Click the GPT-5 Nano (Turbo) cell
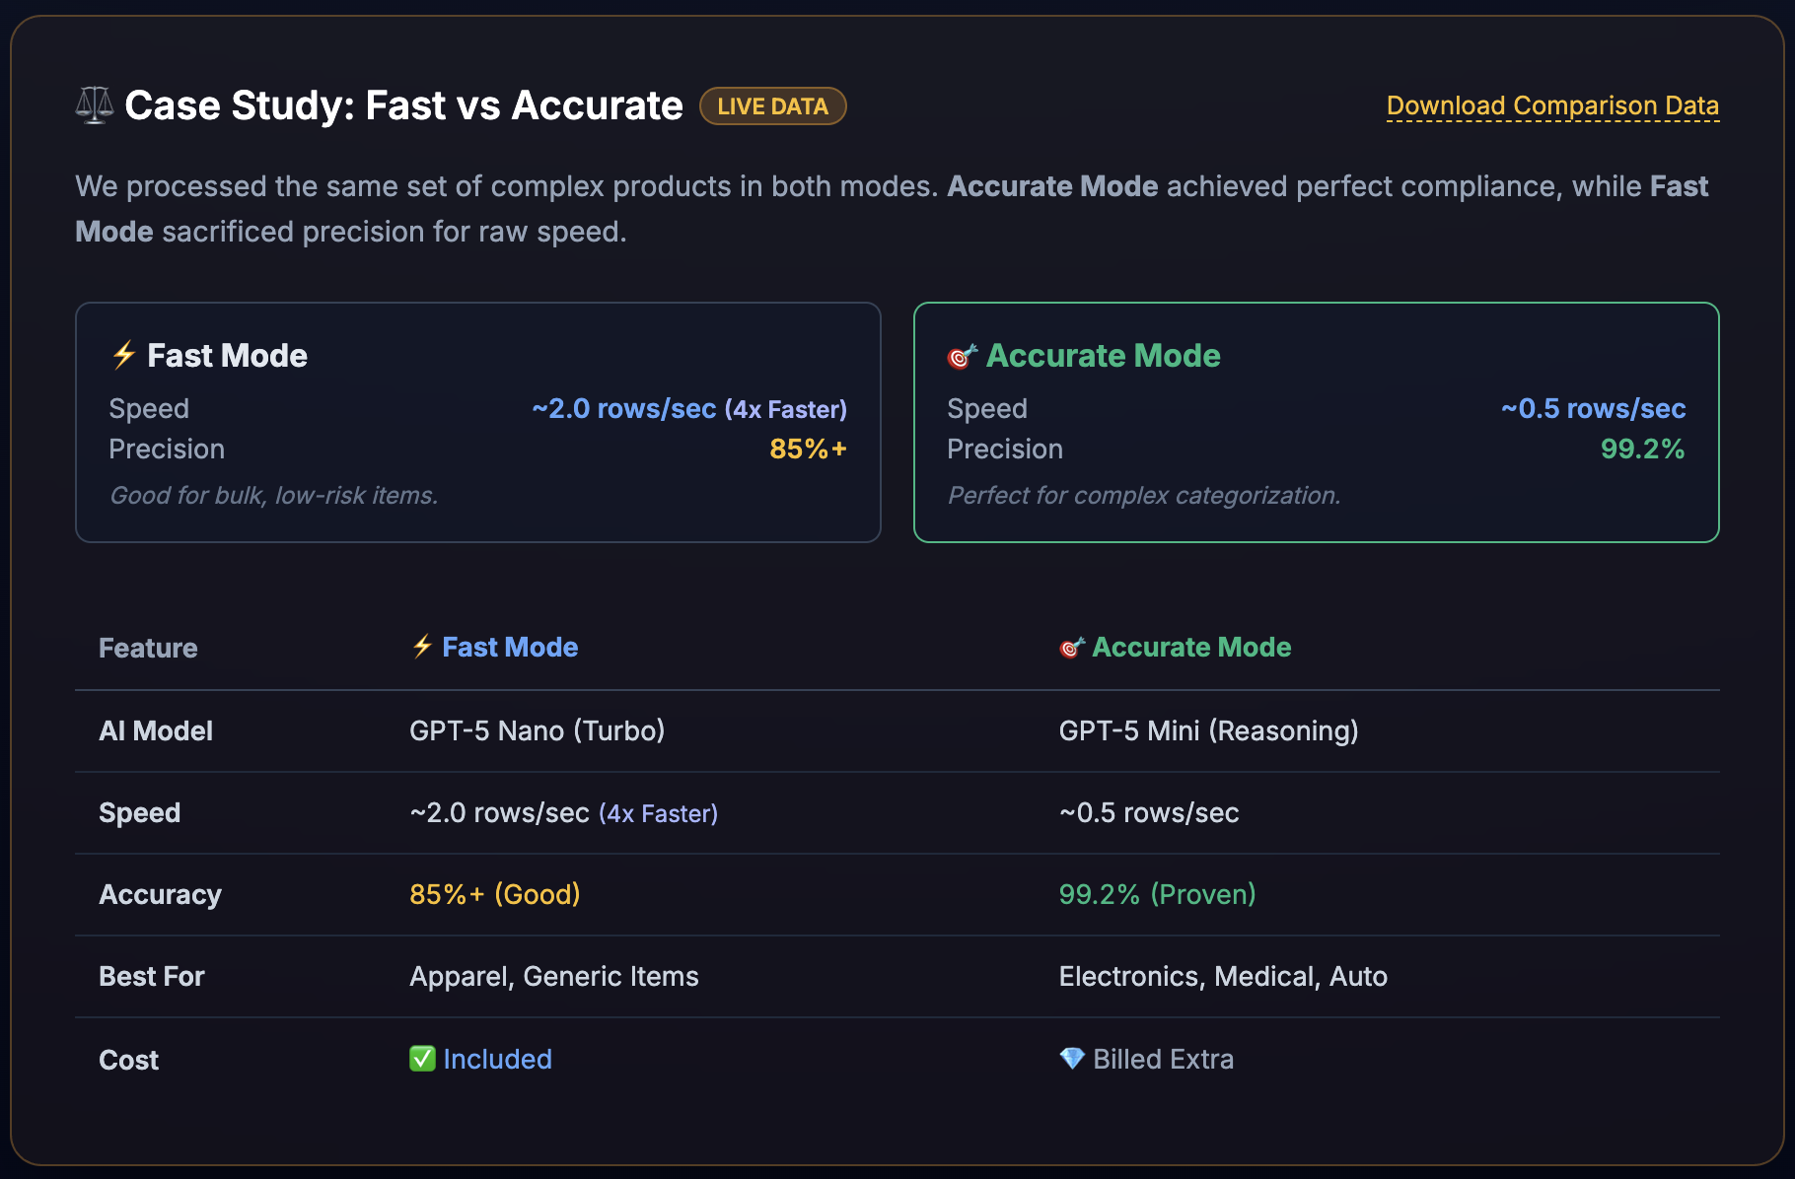 pos(537,730)
